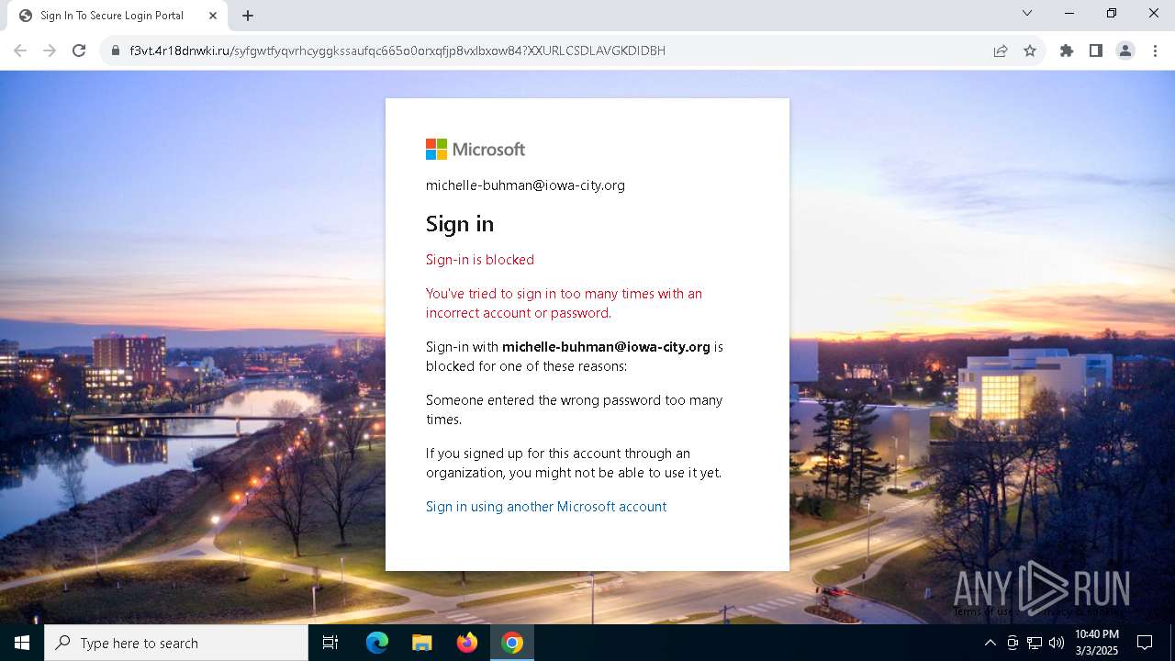
Task: Bookmark this tab with the star icon
Action: (x=1030, y=50)
